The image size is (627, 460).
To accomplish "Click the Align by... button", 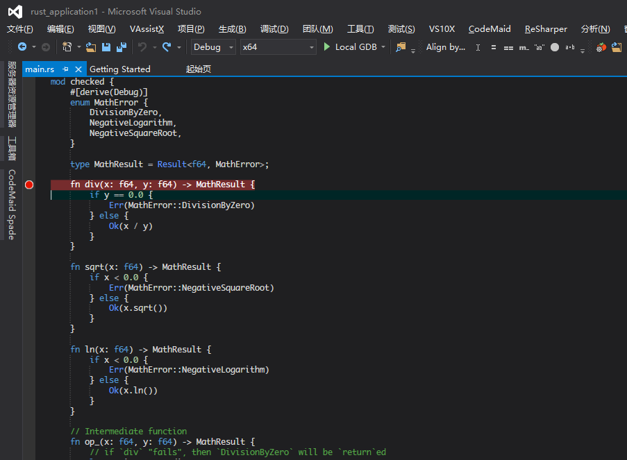I will [x=446, y=47].
